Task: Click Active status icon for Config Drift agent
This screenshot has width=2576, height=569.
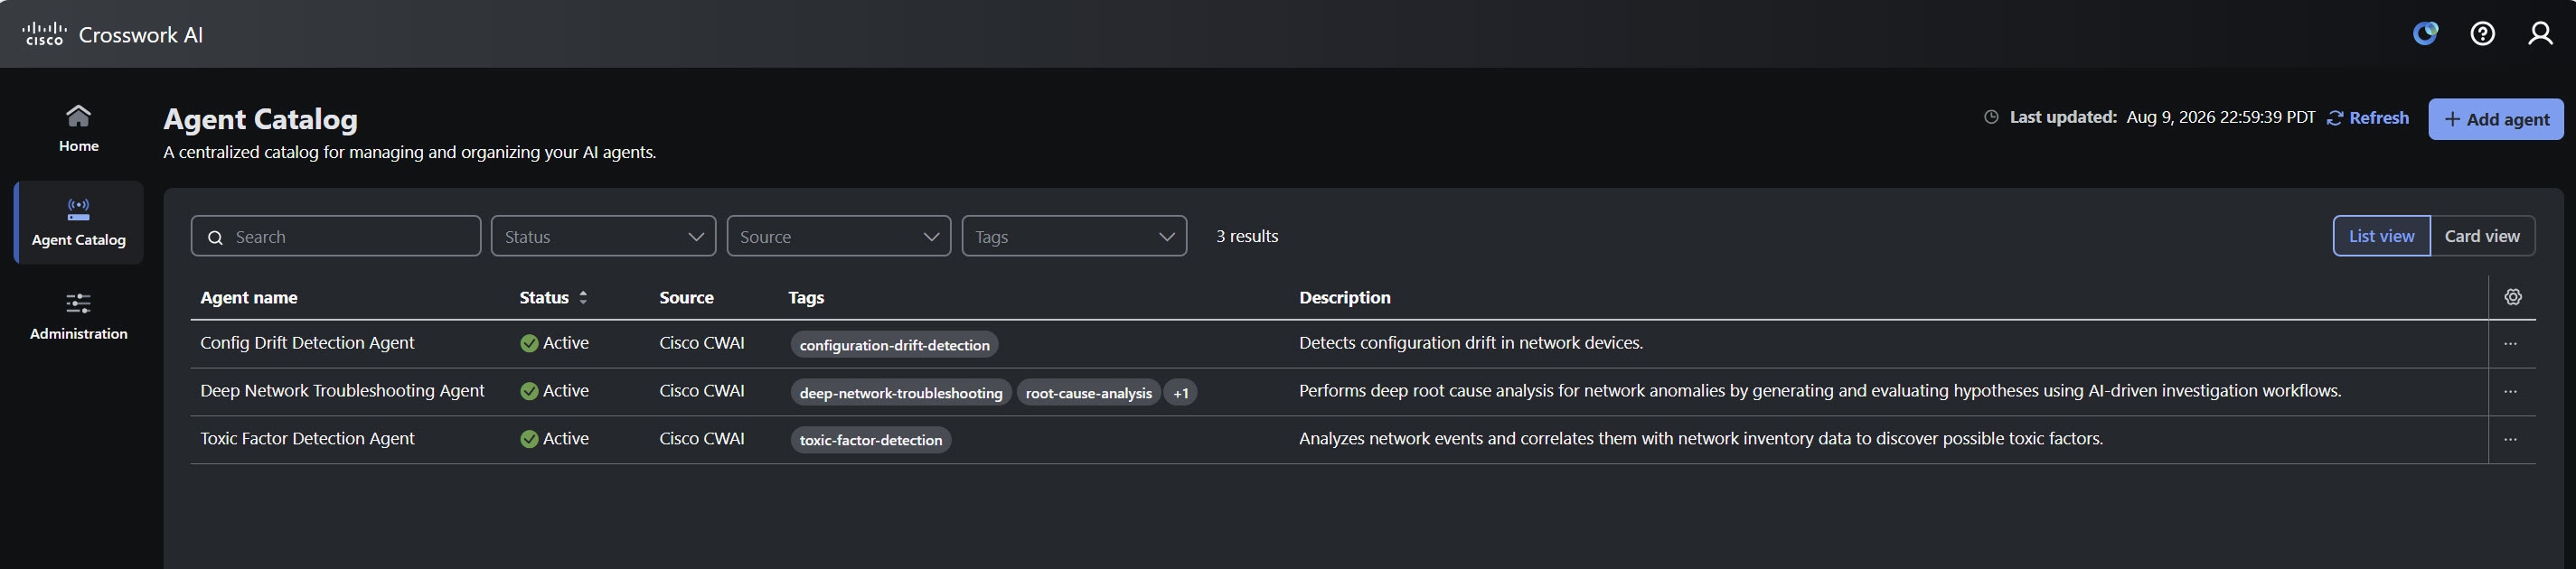Action: coord(529,343)
